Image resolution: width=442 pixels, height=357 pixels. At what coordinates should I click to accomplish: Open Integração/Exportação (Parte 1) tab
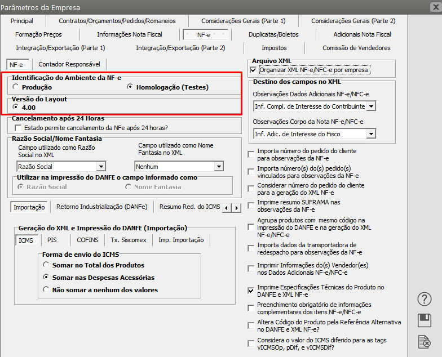(60, 48)
